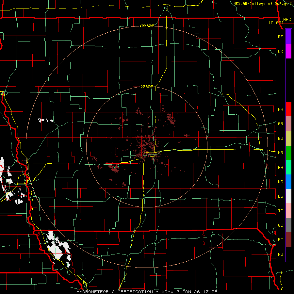The image size is (294, 294).
Task: Click the RA legend label
Action: coord(280,168)
